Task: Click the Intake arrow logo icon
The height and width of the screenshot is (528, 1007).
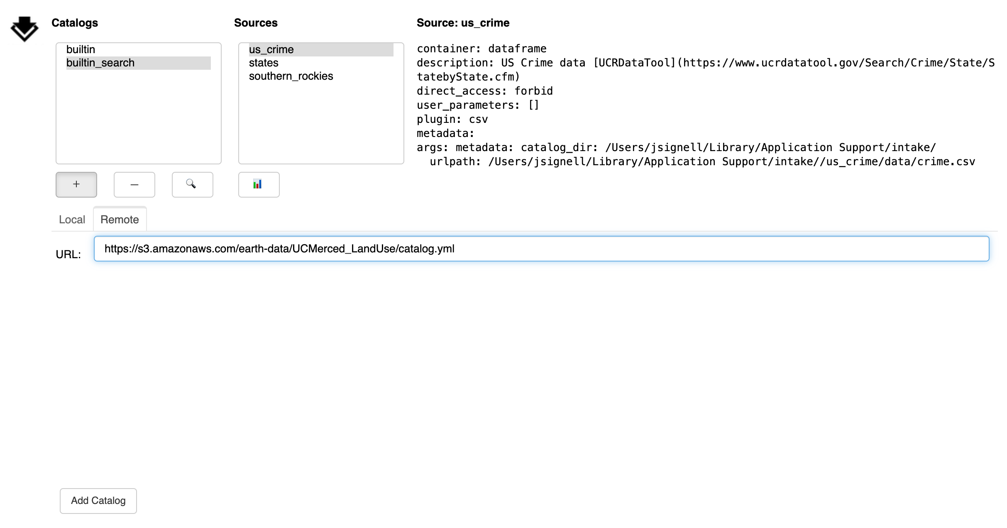Action: pyautogui.click(x=24, y=29)
